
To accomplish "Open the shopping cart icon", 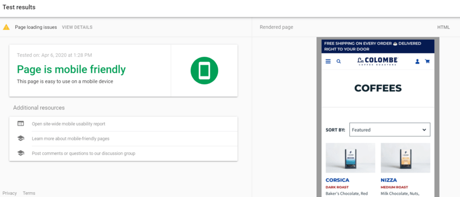I will pos(428,62).
